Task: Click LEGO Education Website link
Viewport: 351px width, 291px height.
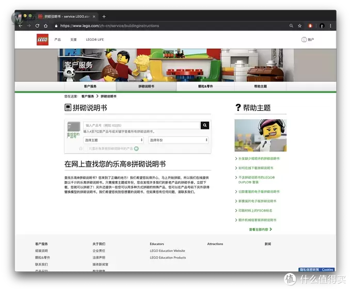Action: tap(167, 251)
